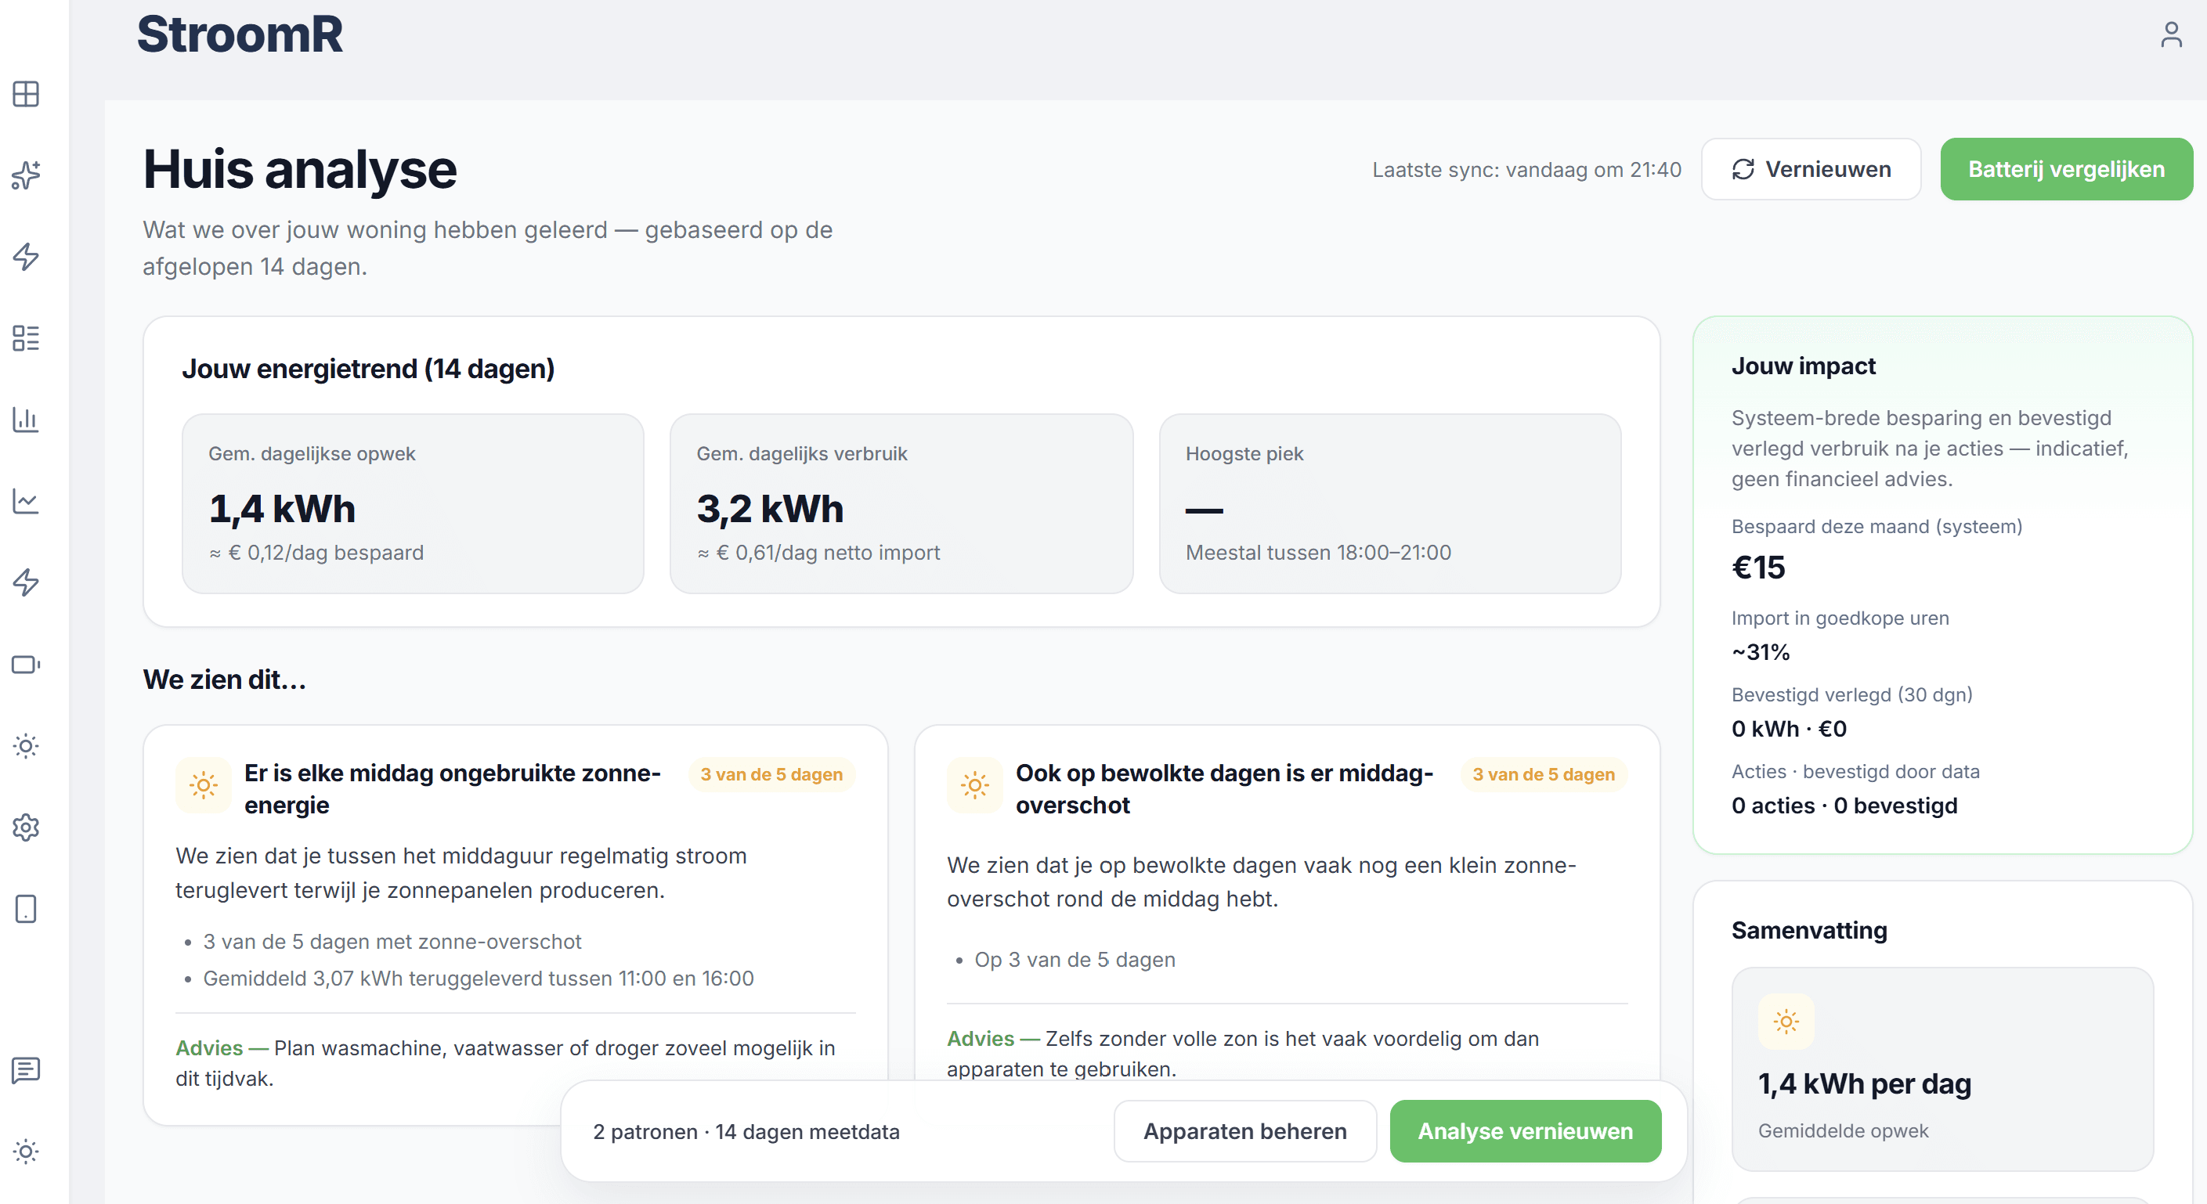
Task: Click 'Op 3 van de 5 dagen' bullet
Action: click(1075, 960)
